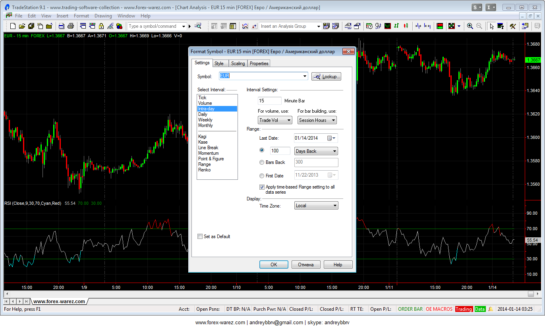Click into the Minute Bar interval field
Image resolution: width=545 pixels, height=329 pixels.
pos(269,101)
